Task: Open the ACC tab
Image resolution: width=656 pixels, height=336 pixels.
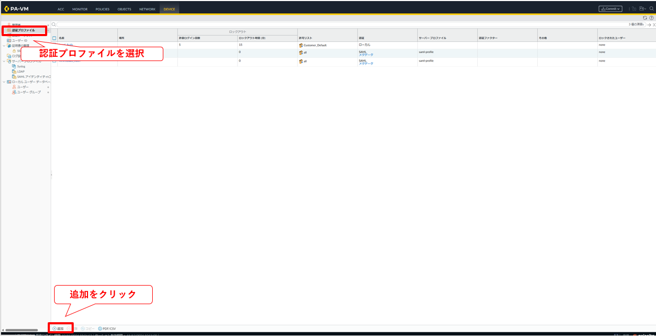Action: tap(61, 9)
